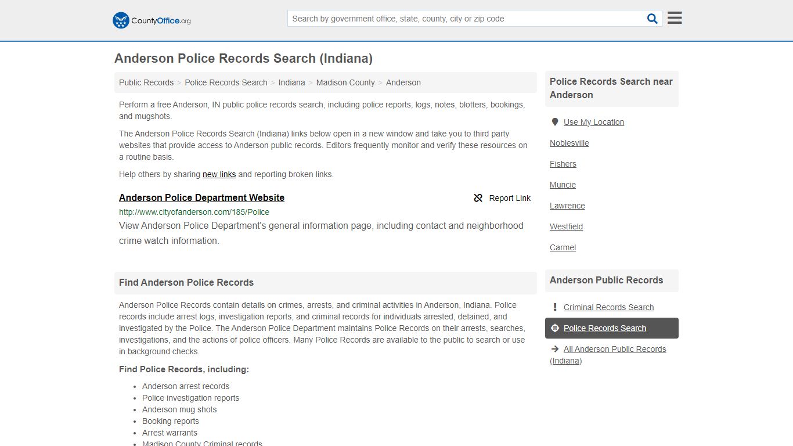Open the Westfield link
The image size is (793, 446).
[566, 226]
